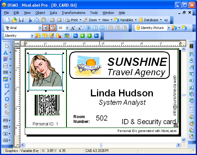Open the Tools menu
Screen dimensions: 197x155
[94, 13]
